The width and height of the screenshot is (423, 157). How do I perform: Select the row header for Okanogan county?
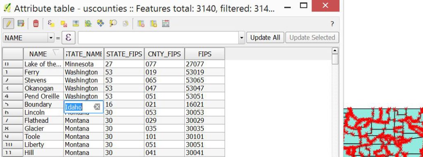click(x=13, y=88)
